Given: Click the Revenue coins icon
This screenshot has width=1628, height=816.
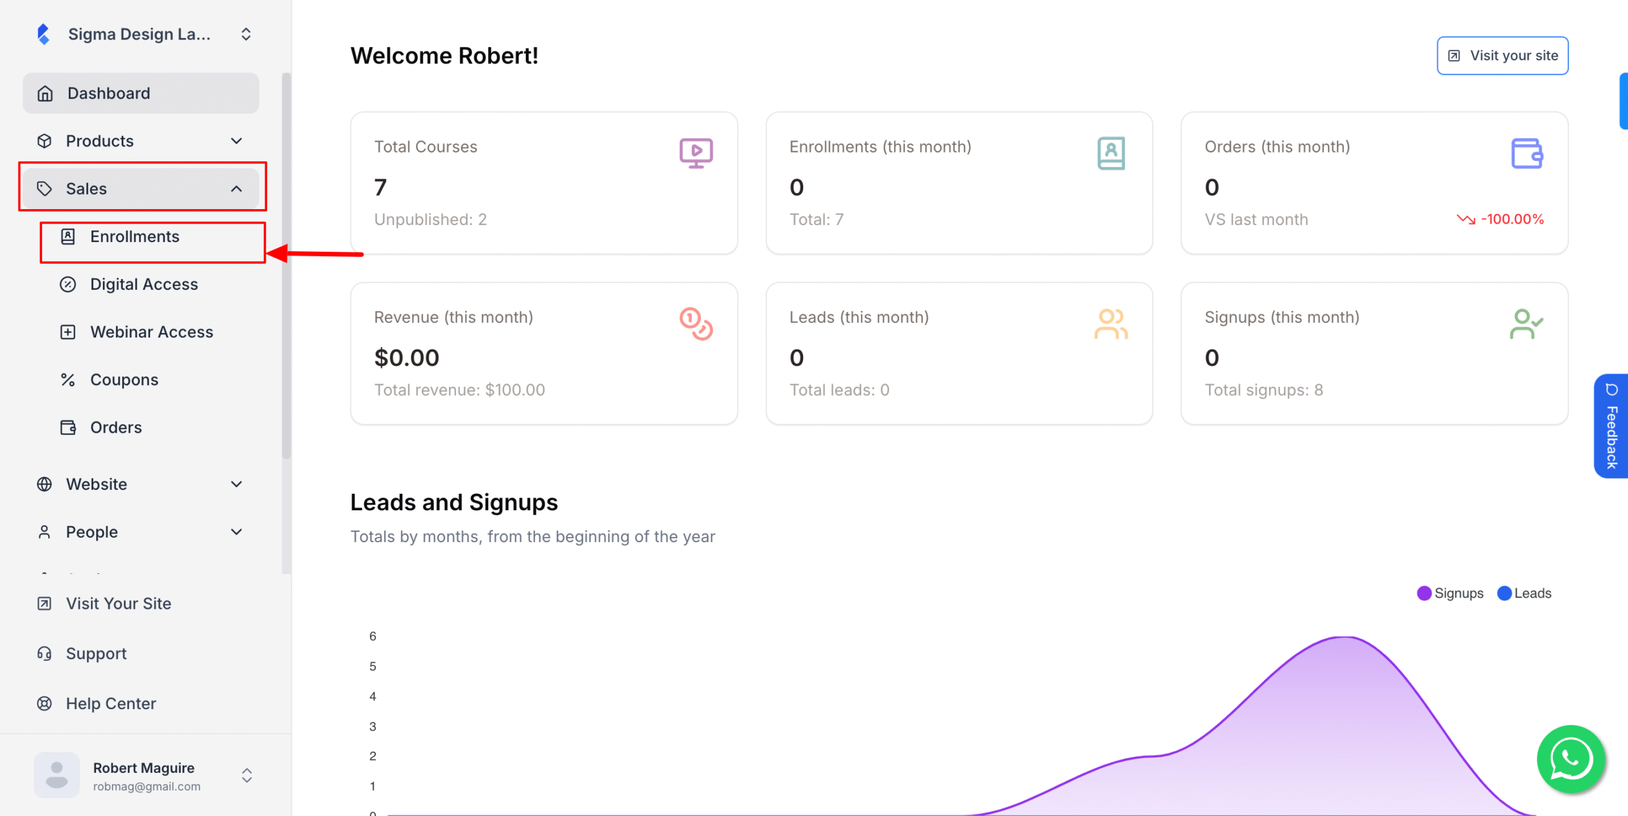Looking at the screenshot, I should tap(696, 324).
